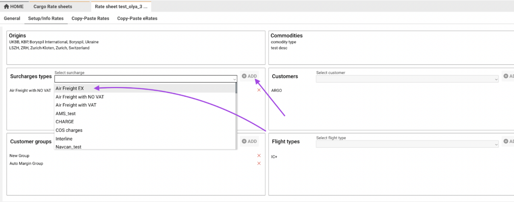Screen dimensions: 514x202
Task: Select AMS_test surcharge option
Action: (65, 114)
